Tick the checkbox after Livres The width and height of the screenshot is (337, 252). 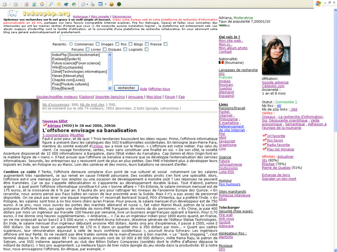104,49
